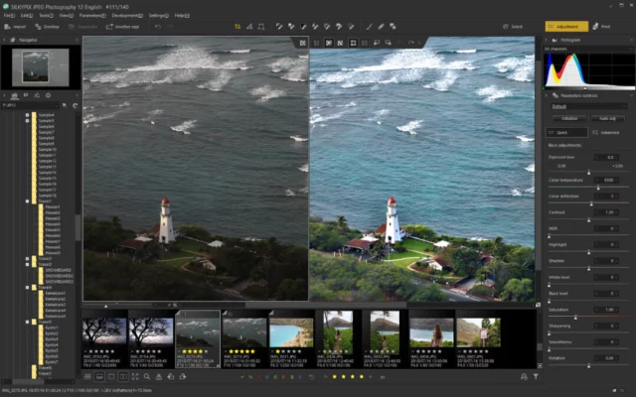Click the Parameters controls panel icon

(555, 95)
